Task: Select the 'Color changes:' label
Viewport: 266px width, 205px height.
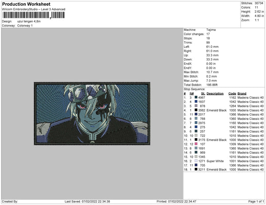Action: click(x=194, y=34)
